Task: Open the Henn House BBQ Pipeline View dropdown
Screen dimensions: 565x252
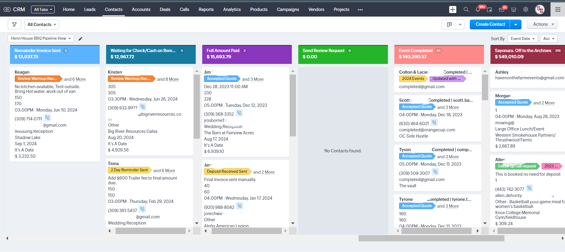Action: click(x=41, y=38)
